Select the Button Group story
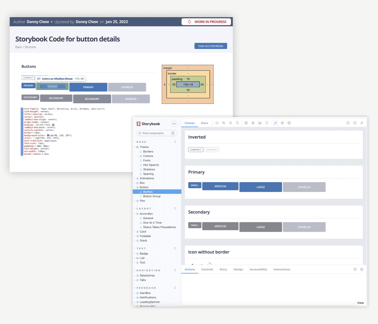 152,196
